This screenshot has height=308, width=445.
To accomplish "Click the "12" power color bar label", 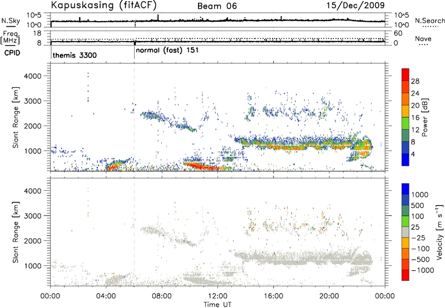I will (x=415, y=130).
